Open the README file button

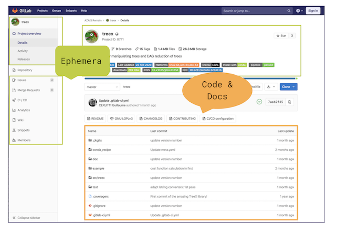click(x=95, y=119)
